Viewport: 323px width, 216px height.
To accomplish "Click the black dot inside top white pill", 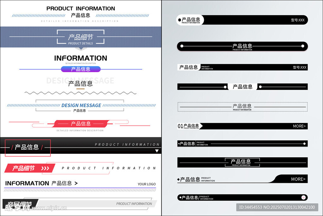I will tap(180, 20).
